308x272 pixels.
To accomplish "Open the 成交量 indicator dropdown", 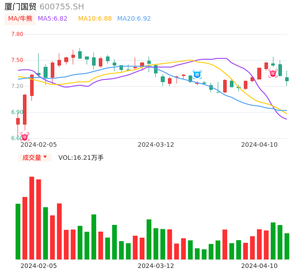I will (35, 158).
